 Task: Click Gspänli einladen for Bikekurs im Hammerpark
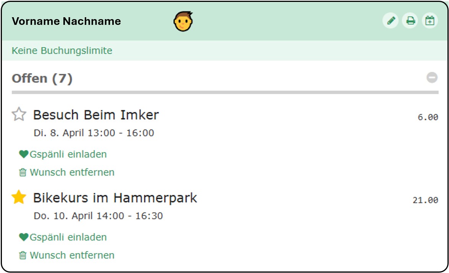click(68, 237)
